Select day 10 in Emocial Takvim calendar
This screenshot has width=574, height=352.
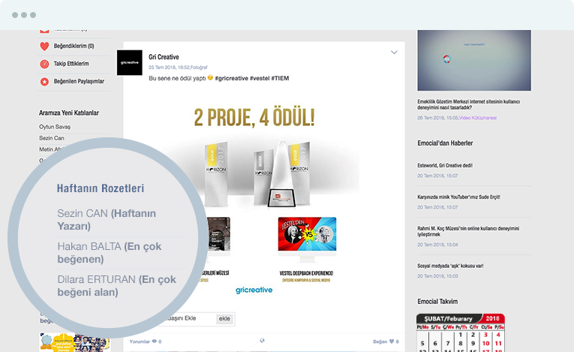click(485, 344)
